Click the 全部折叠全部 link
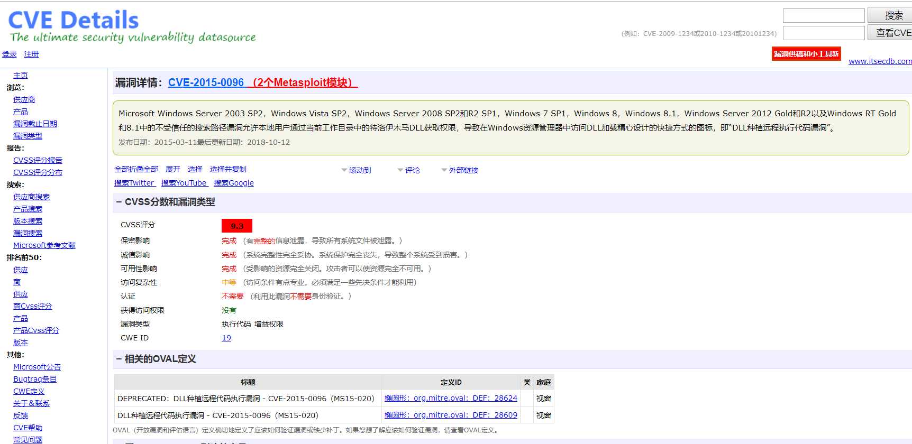 tap(136, 169)
